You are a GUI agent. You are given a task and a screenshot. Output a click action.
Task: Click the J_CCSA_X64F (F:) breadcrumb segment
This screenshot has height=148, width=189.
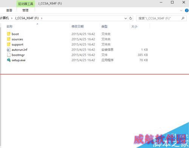(x=27, y=18)
